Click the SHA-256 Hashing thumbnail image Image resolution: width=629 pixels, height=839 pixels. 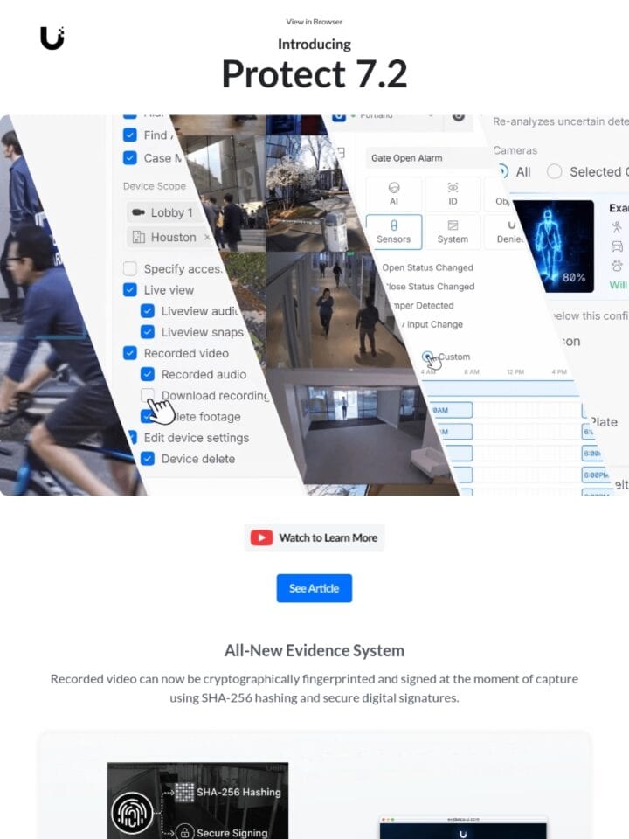point(197,801)
